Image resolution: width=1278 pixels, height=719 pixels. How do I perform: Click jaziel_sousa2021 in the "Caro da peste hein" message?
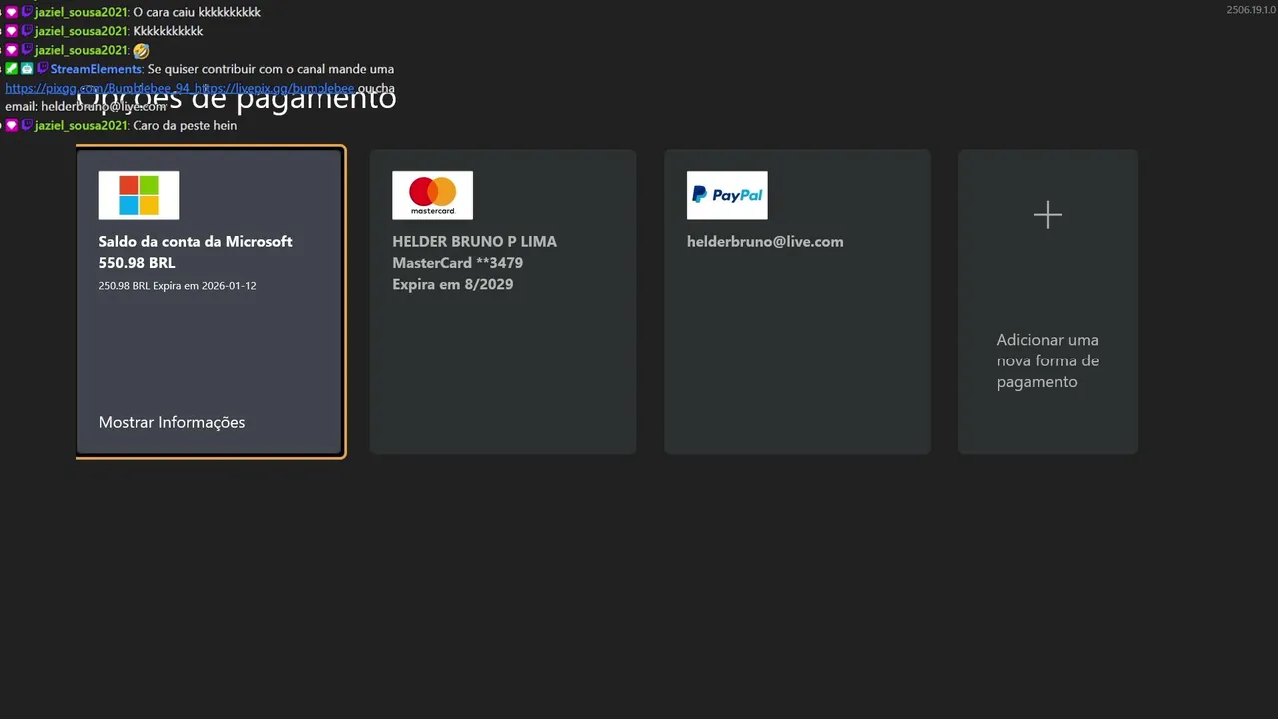click(x=81, y=126)
